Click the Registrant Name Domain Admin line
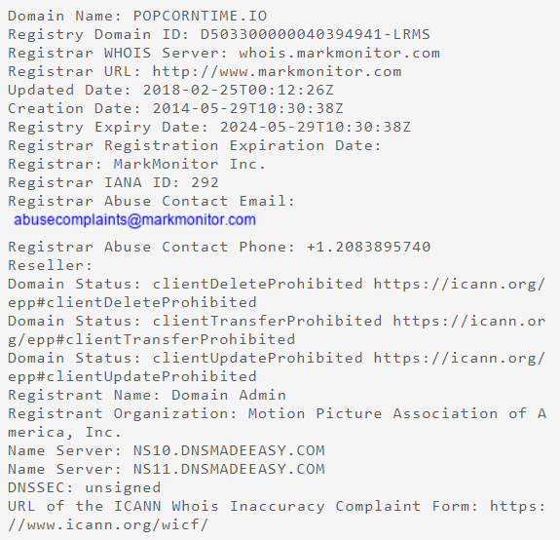 (x=147, y=396)
